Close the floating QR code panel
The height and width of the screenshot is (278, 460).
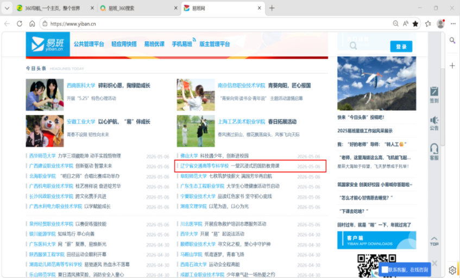tap(434, 263)
